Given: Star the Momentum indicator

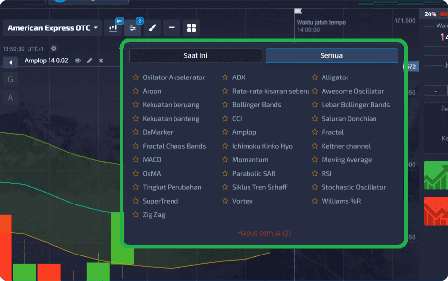Looking at the screenshot, I should tap(225, 159).
